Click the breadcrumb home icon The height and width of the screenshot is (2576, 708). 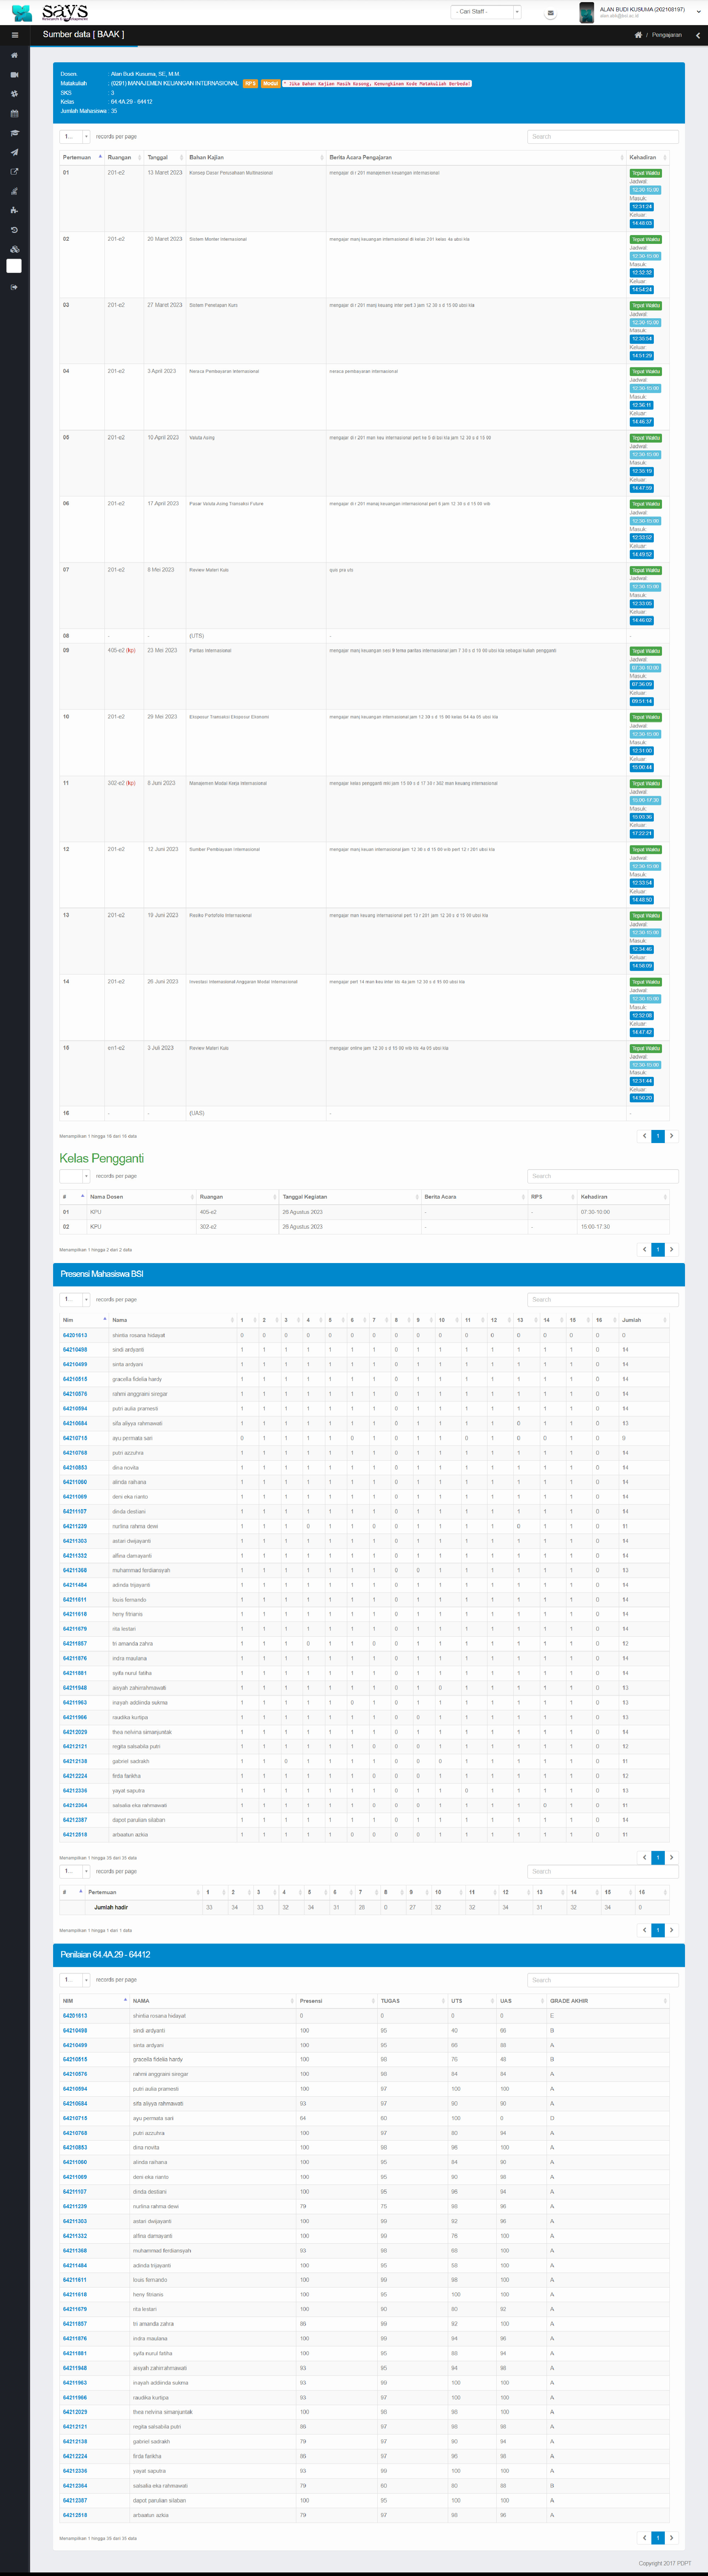coord(638,35)
